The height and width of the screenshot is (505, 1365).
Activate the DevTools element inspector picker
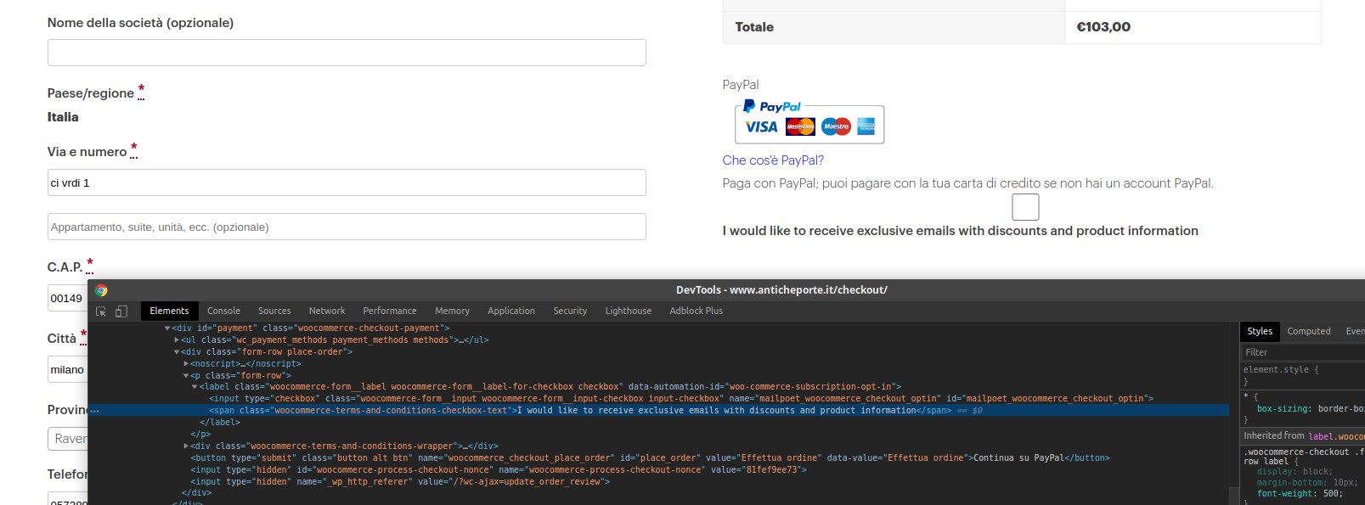(101, 311)
